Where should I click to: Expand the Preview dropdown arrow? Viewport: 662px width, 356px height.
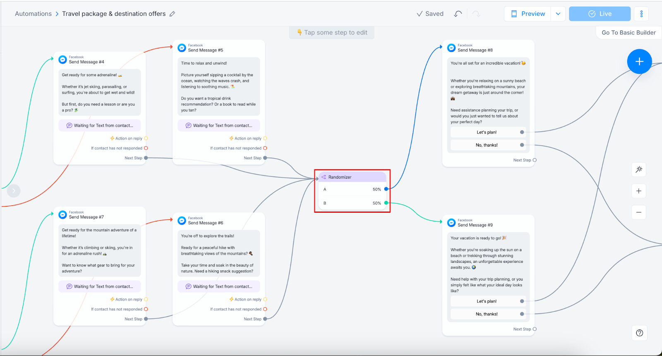tap(558, 14)
